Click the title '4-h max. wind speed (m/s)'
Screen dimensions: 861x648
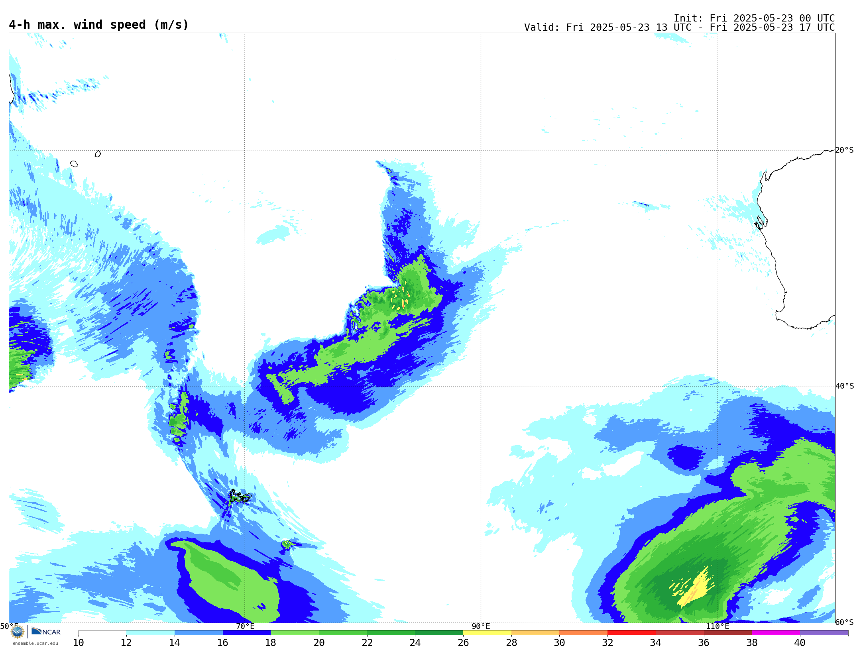pyautogui.click(x=98, y=25)
